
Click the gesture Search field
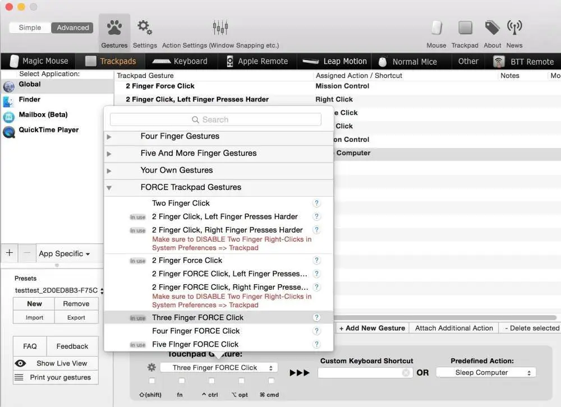point(215,119)
